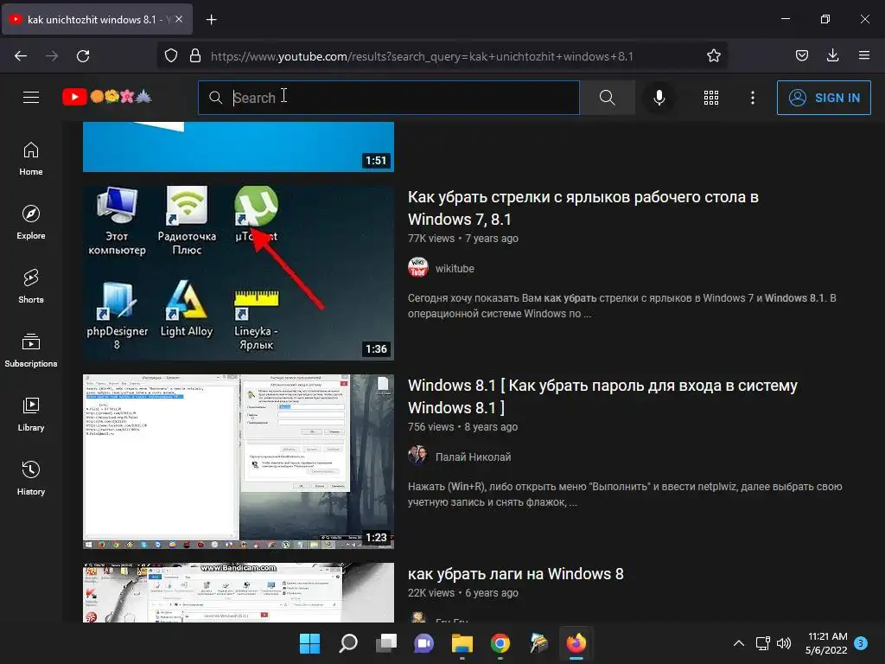
Task: Save page to Pocket
Action: 801,56
